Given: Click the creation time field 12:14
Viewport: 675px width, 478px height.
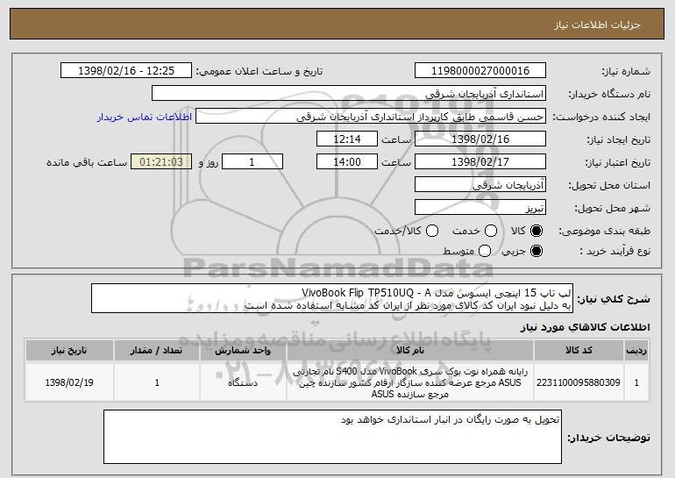Looking at the screenshot, I should tap(347, 139).
